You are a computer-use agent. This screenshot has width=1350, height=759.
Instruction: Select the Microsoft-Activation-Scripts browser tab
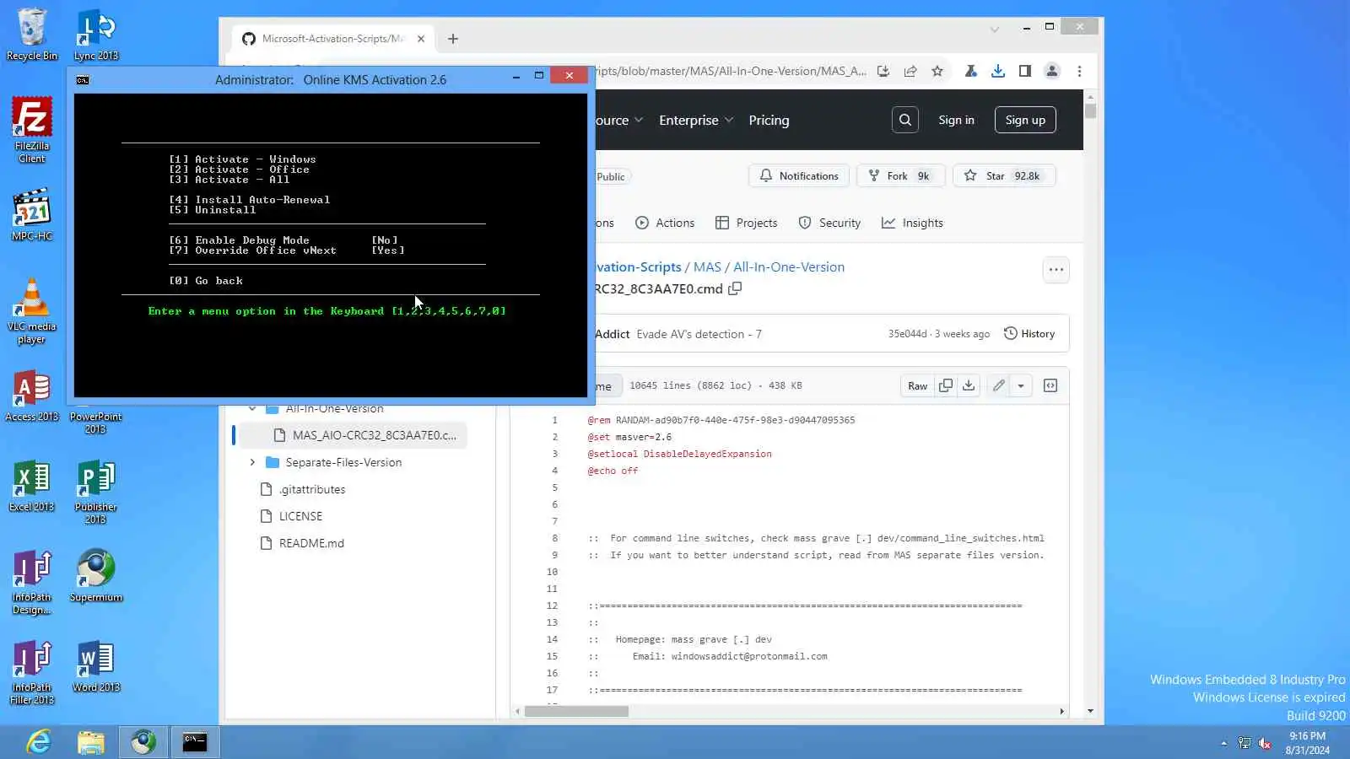tap(334, 39)
